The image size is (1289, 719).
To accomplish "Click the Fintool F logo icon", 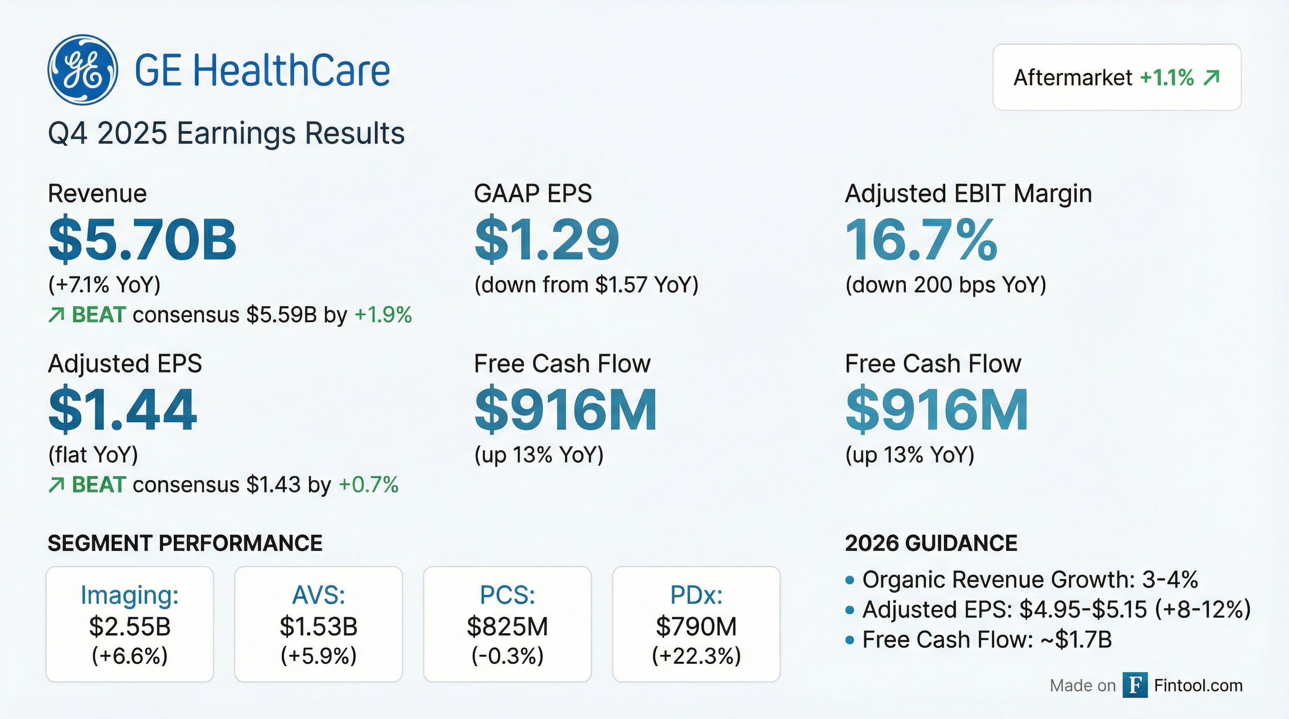I will [x=1135, y=685].
